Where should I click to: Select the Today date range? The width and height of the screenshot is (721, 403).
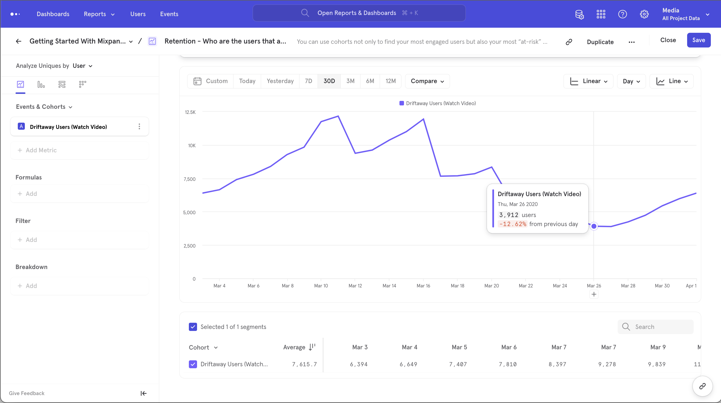247,81
